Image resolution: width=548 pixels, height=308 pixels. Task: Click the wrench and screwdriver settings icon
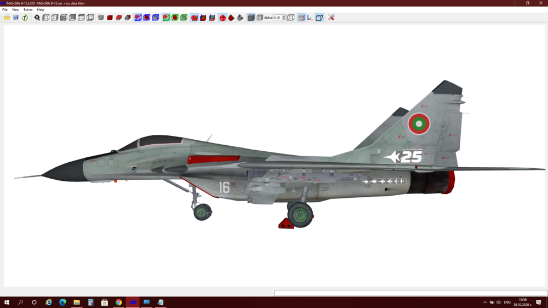[331, 18]
